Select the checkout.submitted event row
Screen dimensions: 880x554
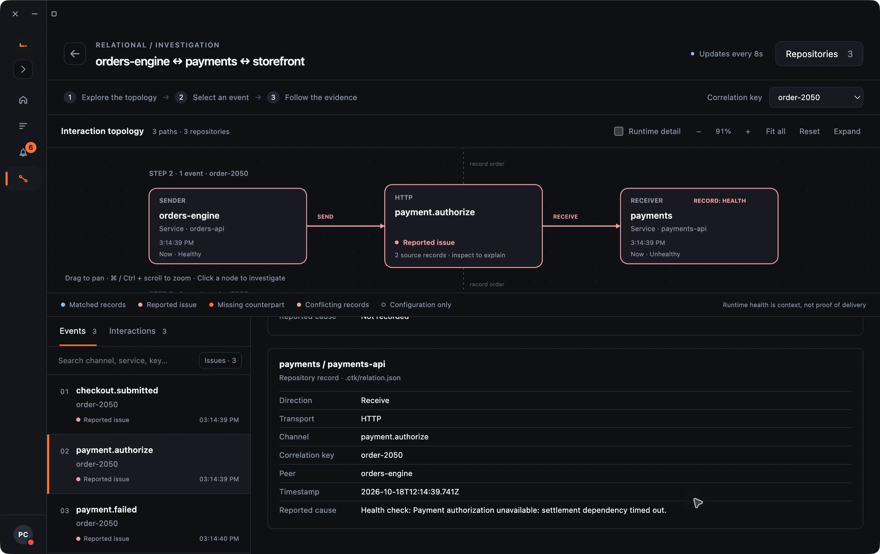point(149,405)
